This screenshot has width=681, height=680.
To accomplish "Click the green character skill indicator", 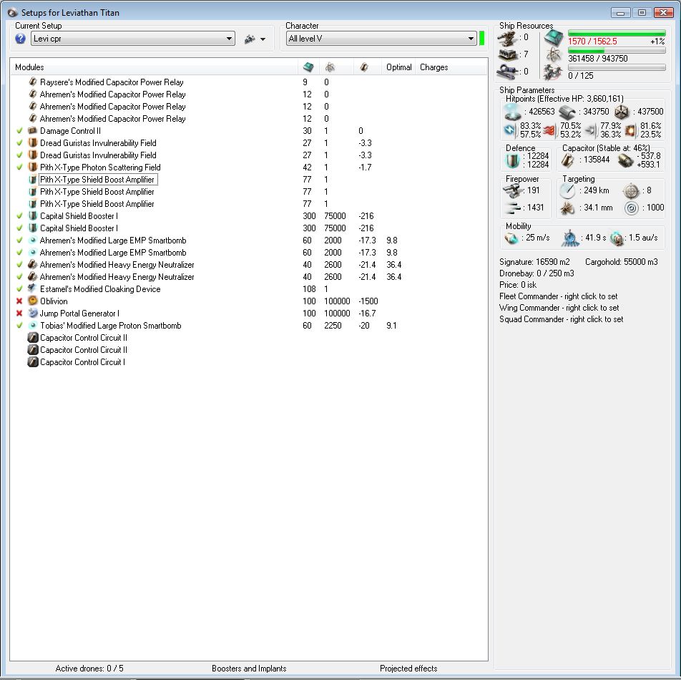I will tap(481, 38).
